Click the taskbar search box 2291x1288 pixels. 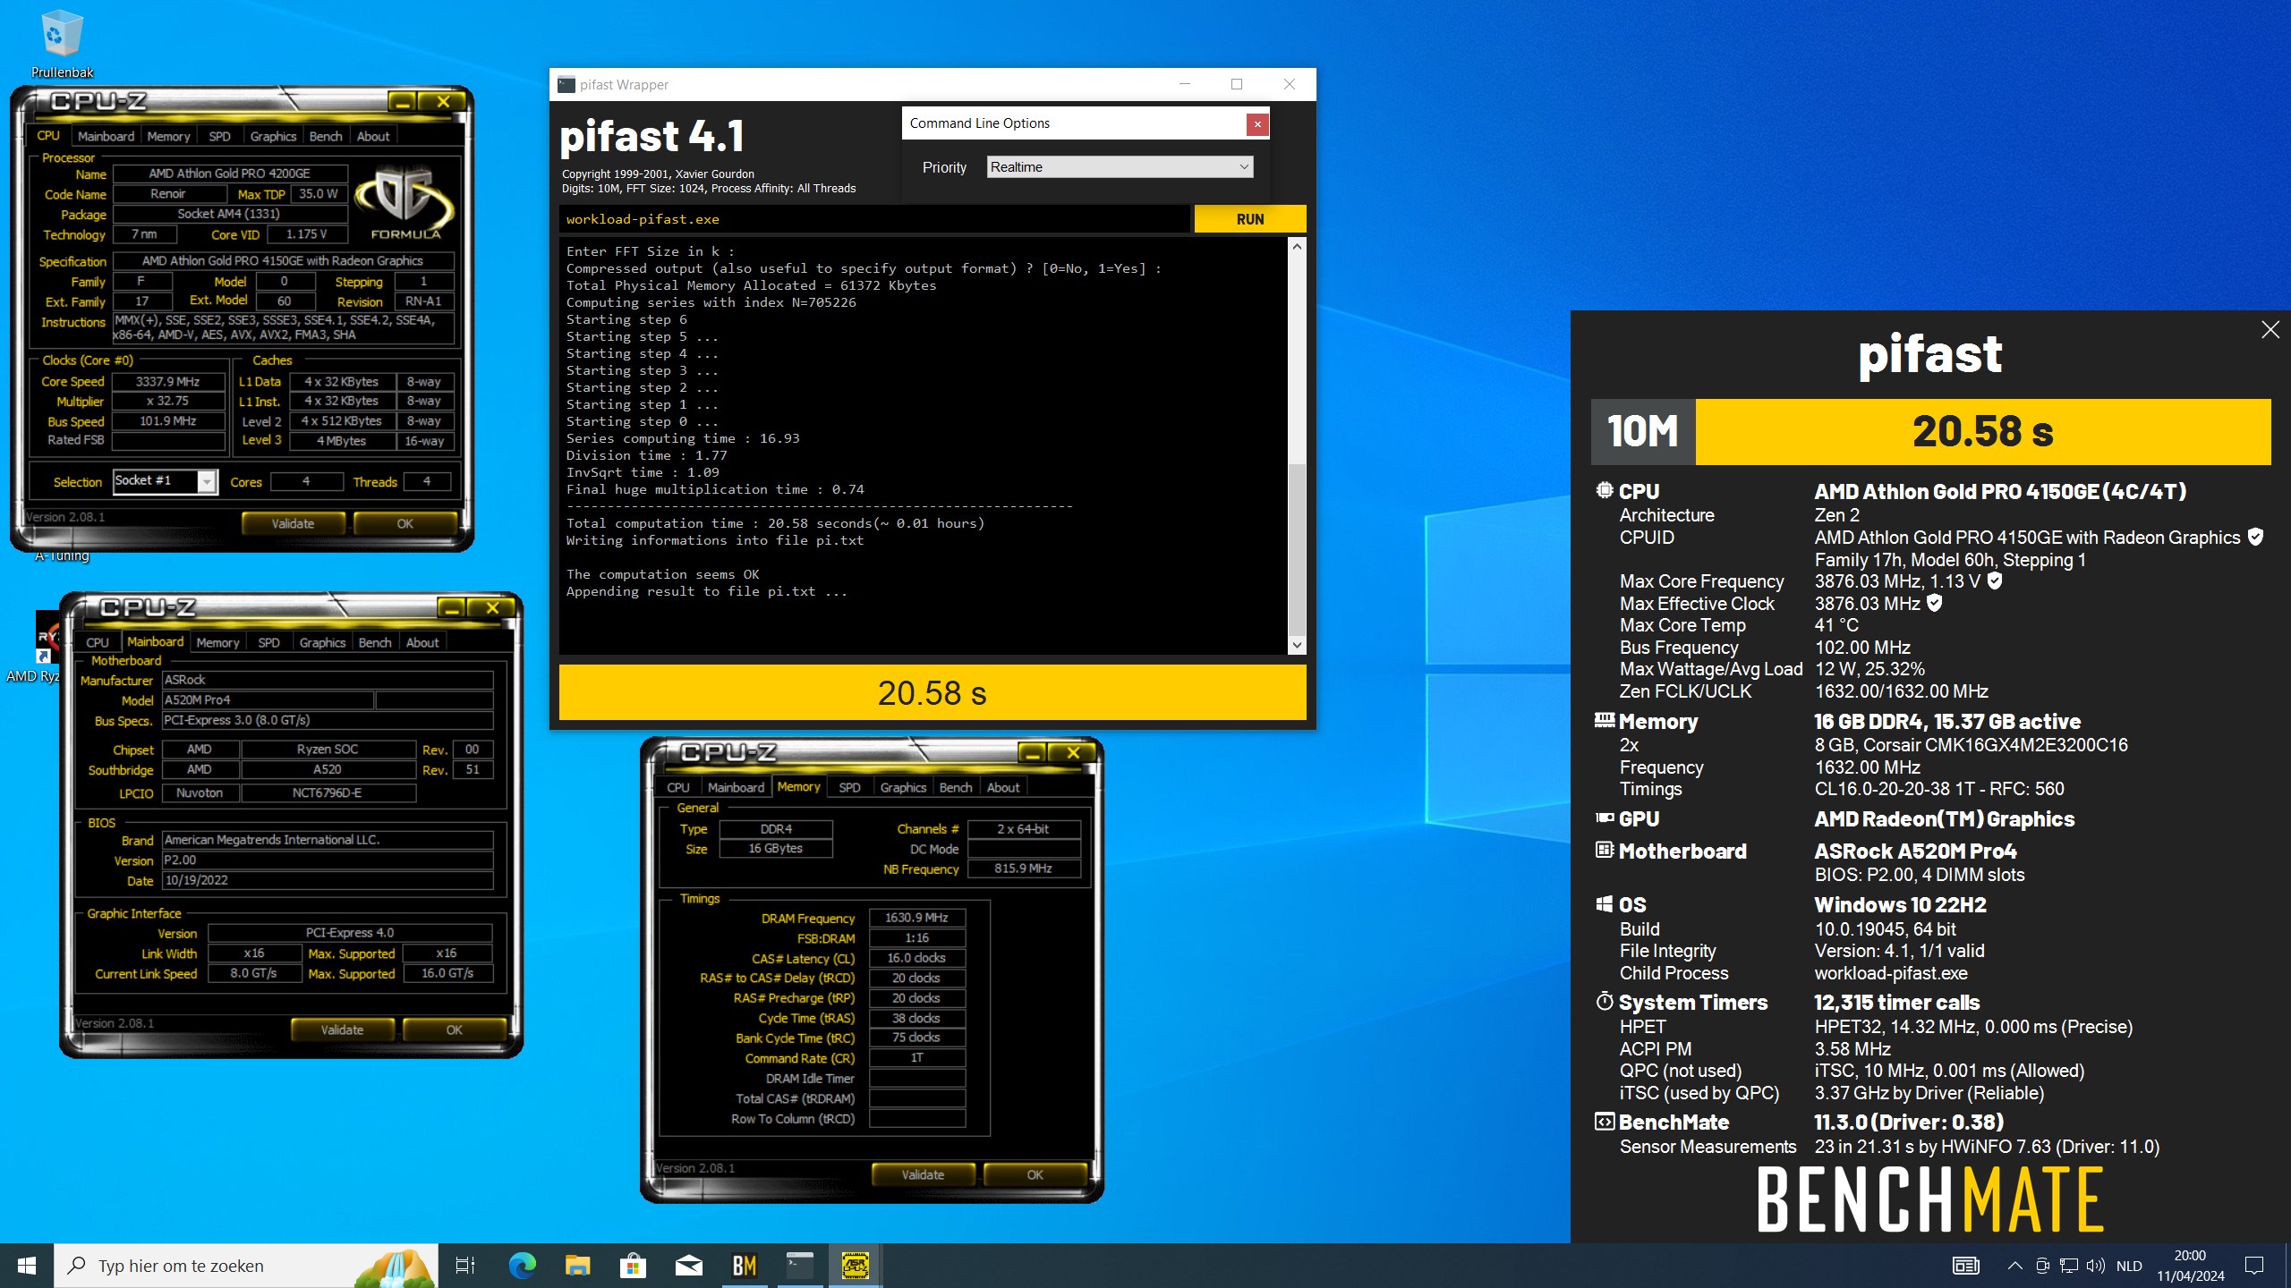click(x=246, y=1266)
